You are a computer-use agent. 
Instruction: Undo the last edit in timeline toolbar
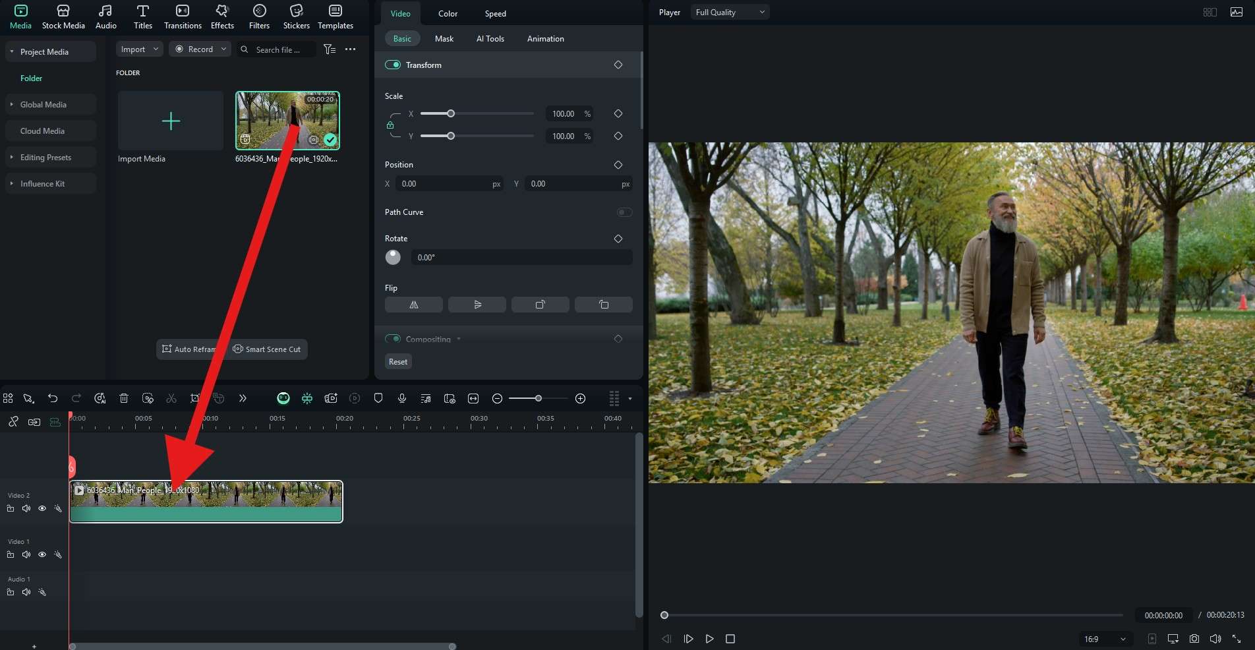coord(53,398)
